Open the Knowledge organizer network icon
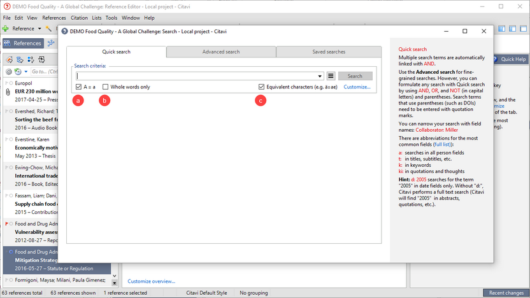 click(x=51, y=43)
